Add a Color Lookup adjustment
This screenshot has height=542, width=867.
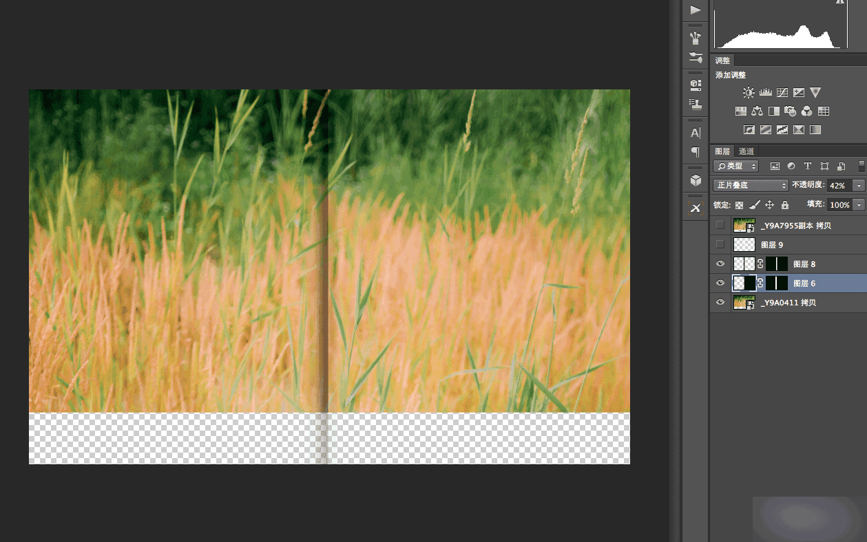click(824, 111)
